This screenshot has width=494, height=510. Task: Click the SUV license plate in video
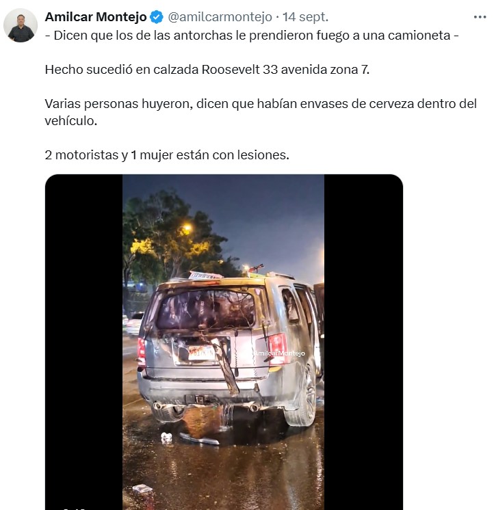(x=201, y=353)
